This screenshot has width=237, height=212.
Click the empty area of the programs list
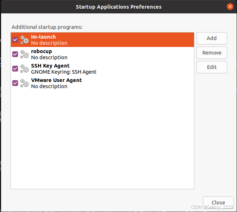102,139
